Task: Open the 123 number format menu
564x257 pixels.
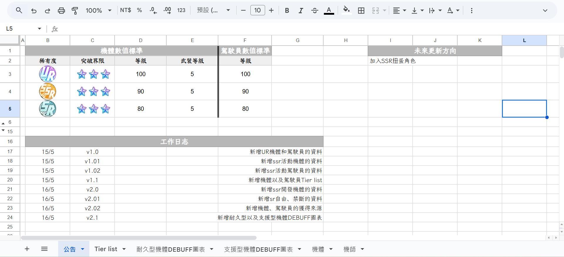Action: click(181, 10)
